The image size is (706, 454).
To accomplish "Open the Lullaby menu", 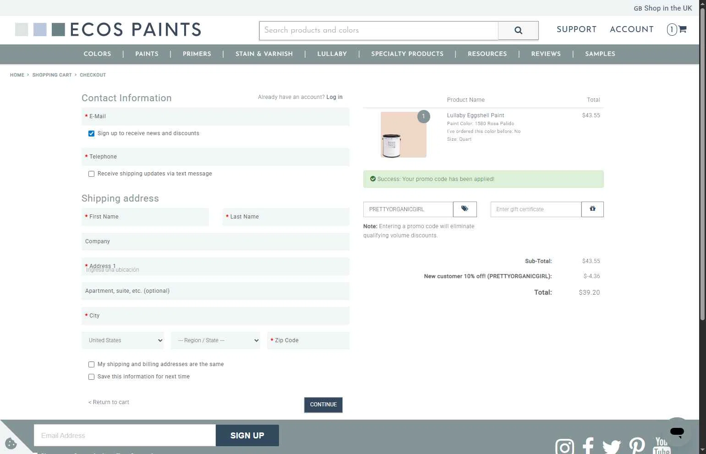I will [x=332, y=54].
